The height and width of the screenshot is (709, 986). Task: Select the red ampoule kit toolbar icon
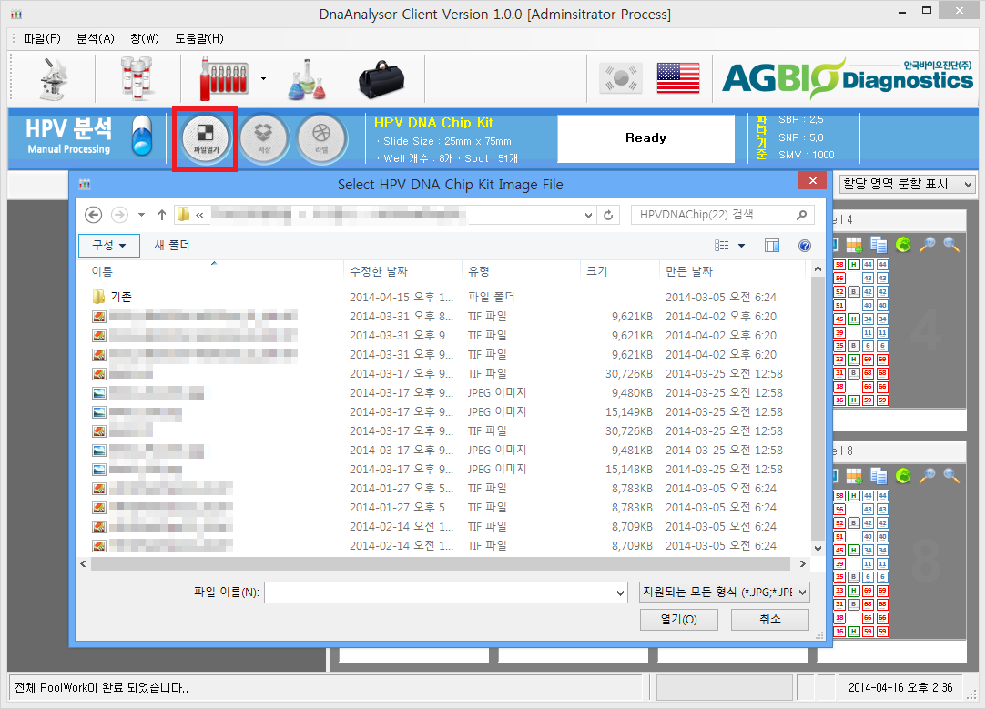[x=224, y=78]
